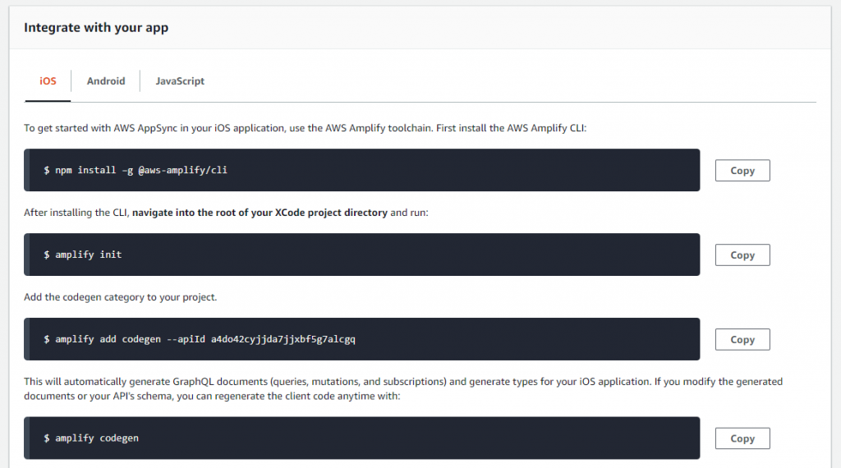This screenshot has height=468, width=841.
Task: Click the 'amplify init' code text
Action: 89,255
